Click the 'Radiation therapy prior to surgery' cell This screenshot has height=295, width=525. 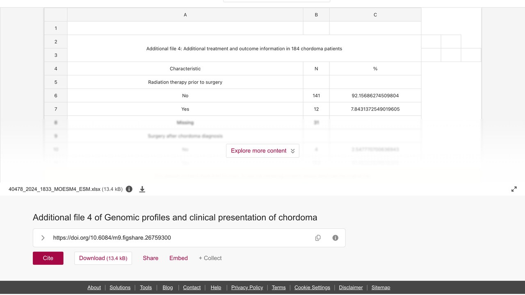click(185, 82)
